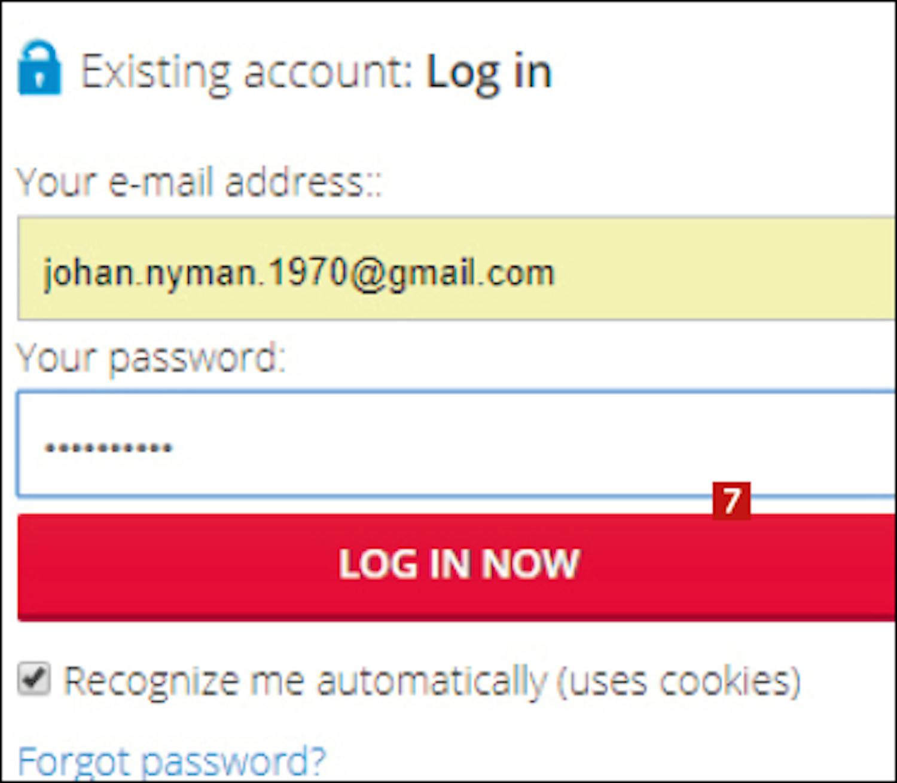Click on the johan.nyman.1970 email text
This screenshot has height=783, width=897.
tap(195, 273)
